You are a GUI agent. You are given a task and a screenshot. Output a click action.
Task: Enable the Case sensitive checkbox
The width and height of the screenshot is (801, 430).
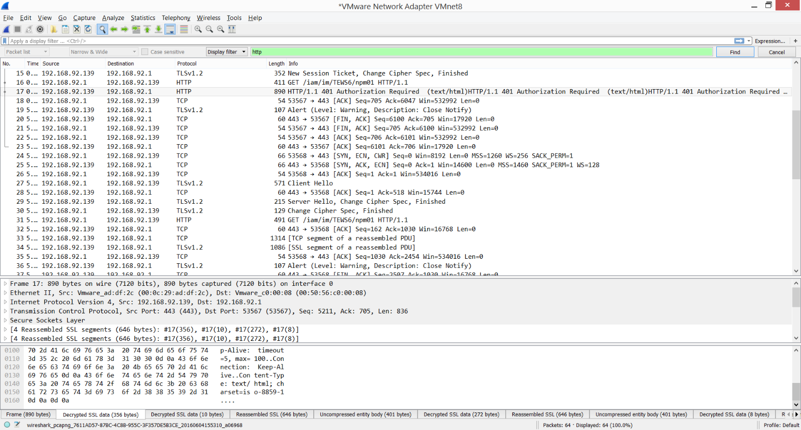pyautogui.click(x=145, y=52)
